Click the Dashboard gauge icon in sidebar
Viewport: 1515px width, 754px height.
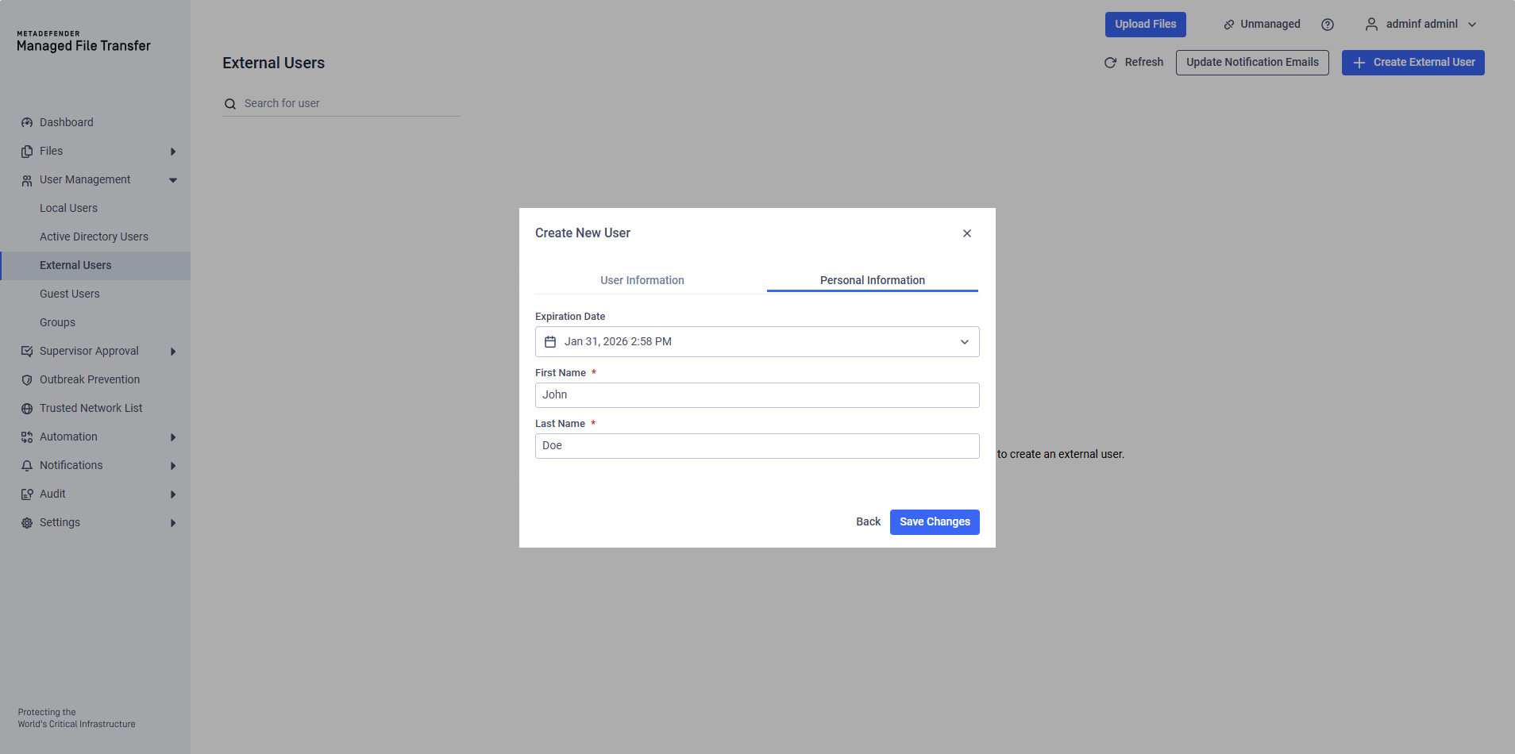(27, 123)
